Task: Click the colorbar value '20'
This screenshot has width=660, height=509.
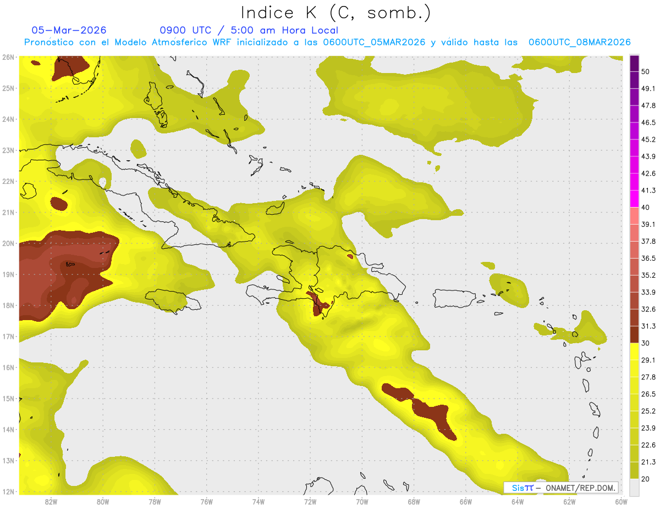Action: tap(646, 479)
